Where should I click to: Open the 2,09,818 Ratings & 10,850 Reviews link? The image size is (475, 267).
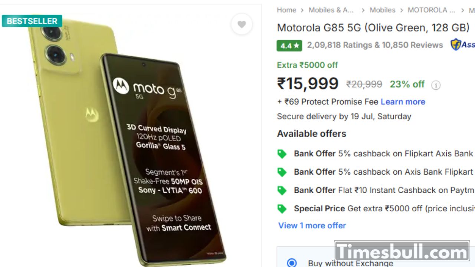375,45
